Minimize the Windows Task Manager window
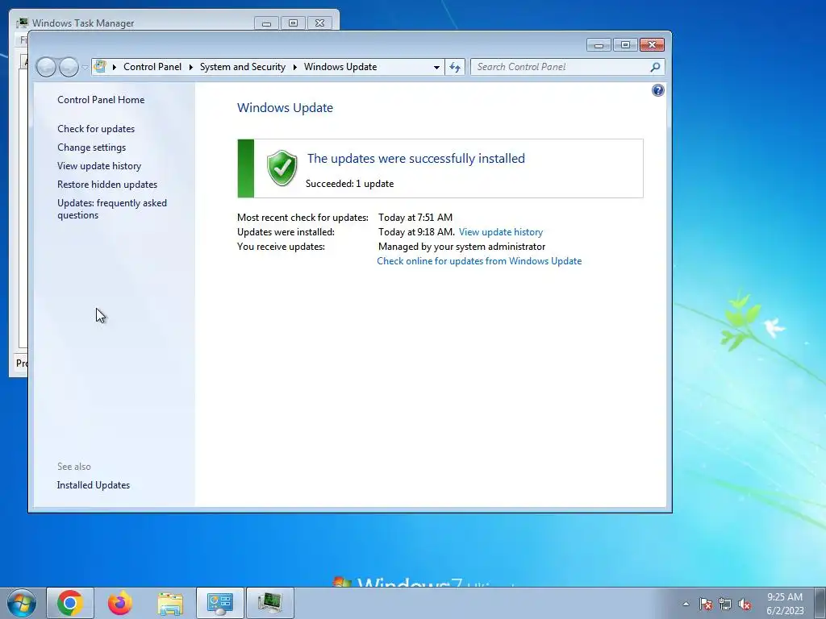The width and height of the screenshot is (826, 619). click(x=266, y=23)
